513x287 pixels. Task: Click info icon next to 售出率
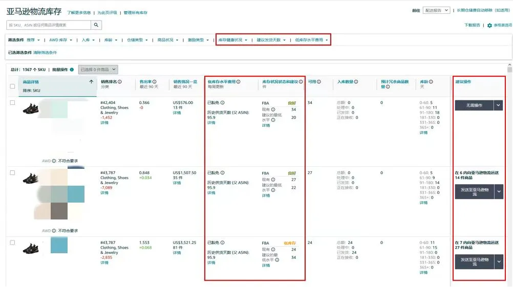pyautogui.click(x=155, y=81)
